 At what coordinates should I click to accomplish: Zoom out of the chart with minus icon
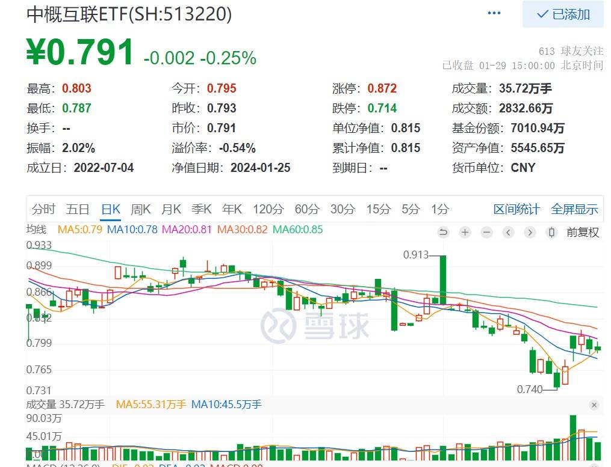pyautogui.click(x=486, y=232)
